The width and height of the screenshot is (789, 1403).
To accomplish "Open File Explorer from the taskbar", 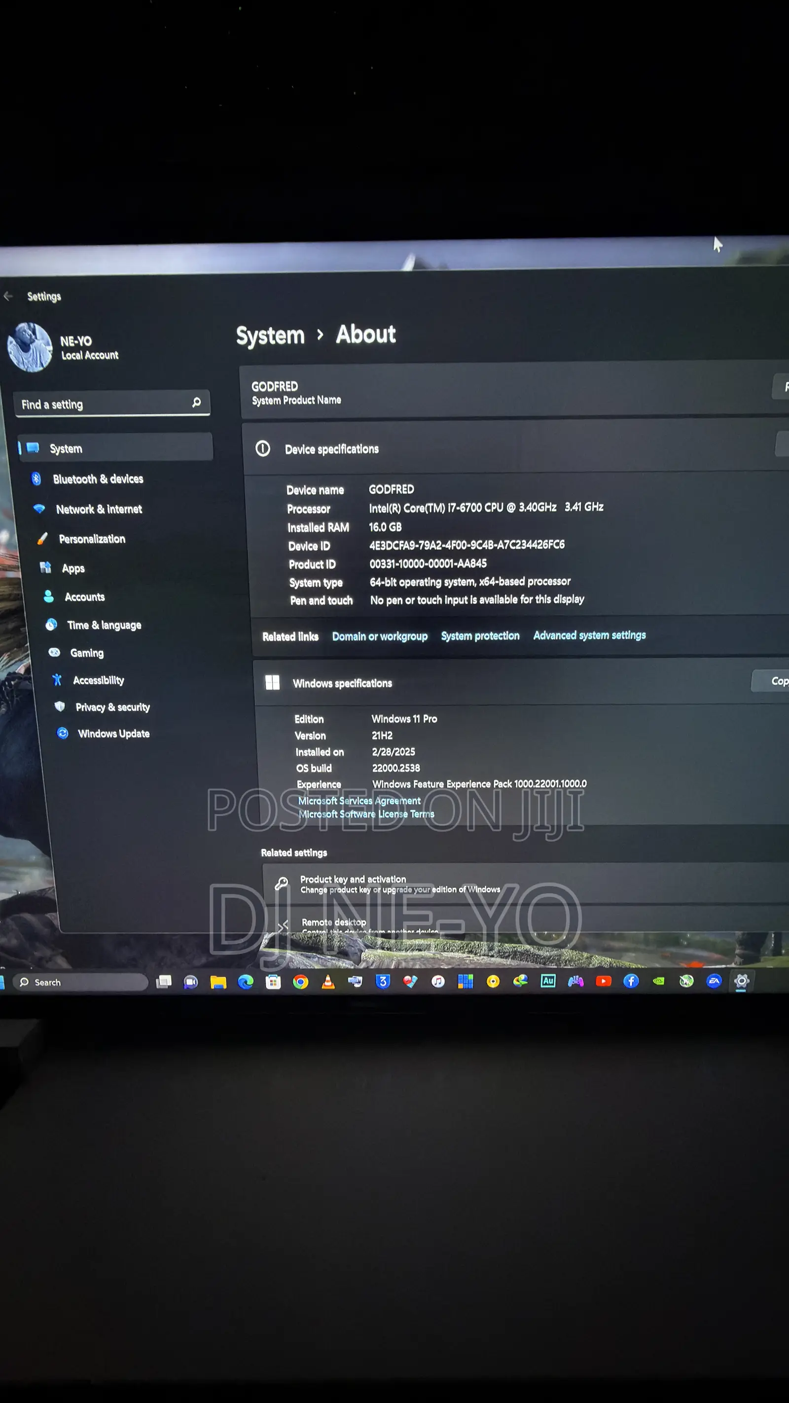I will click(x=218, y=982).
